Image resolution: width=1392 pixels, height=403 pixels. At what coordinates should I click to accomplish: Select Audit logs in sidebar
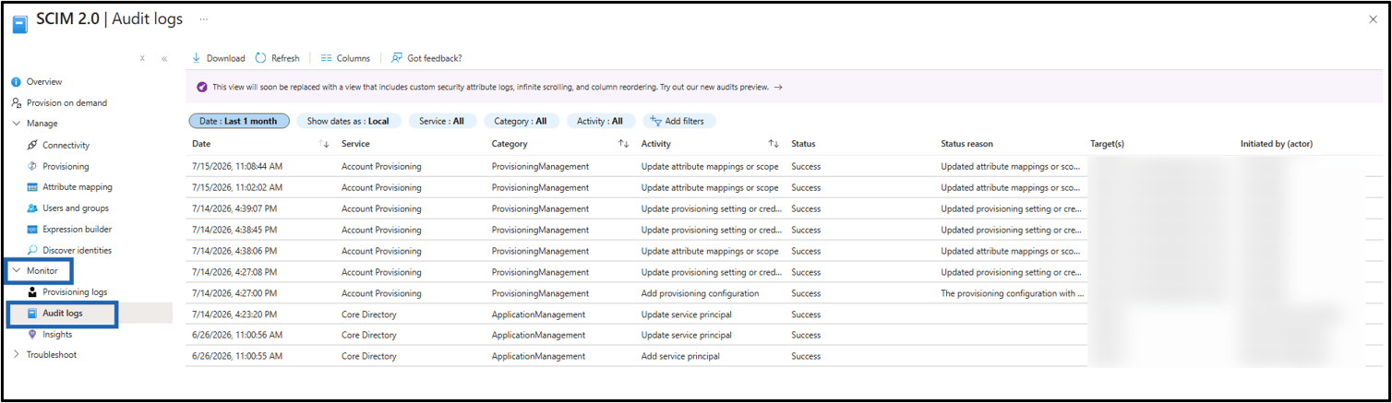(x=63, y=314)
